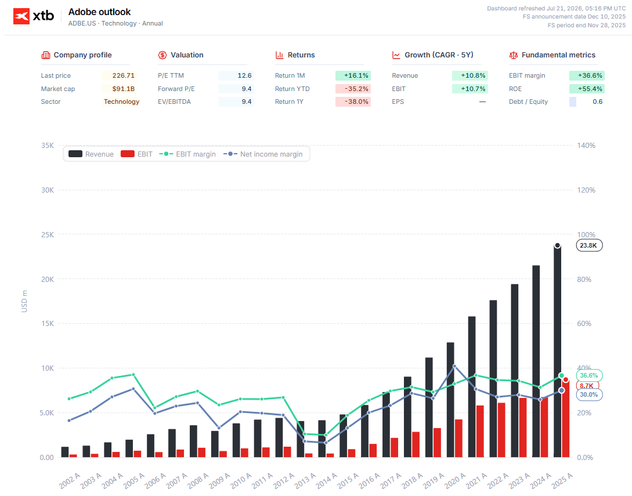This screenshot has height=496, width=632.
Task: Click the Valuation dollar icon
Action: pyautogui.click(x=162, y=55)
